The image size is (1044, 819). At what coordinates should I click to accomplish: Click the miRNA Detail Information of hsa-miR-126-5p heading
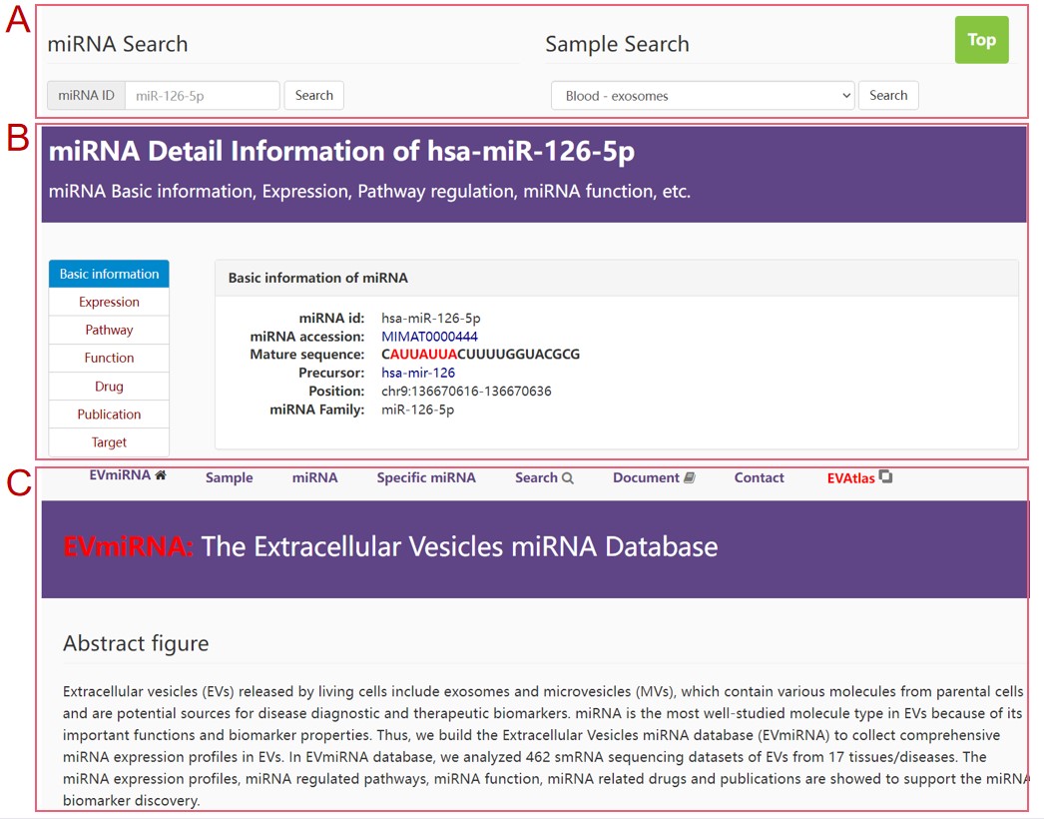(341, 151)
